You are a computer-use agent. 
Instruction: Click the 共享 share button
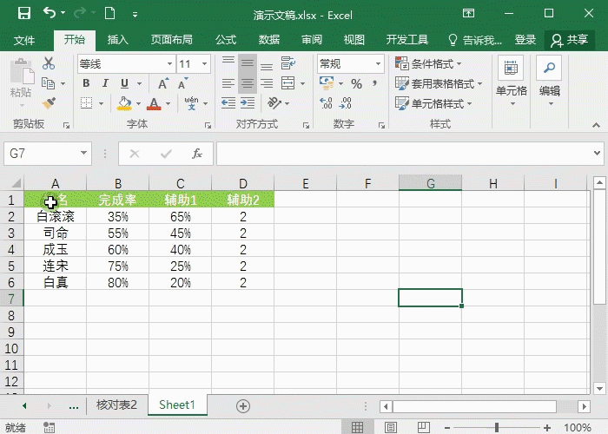click(x=569, y=40)
